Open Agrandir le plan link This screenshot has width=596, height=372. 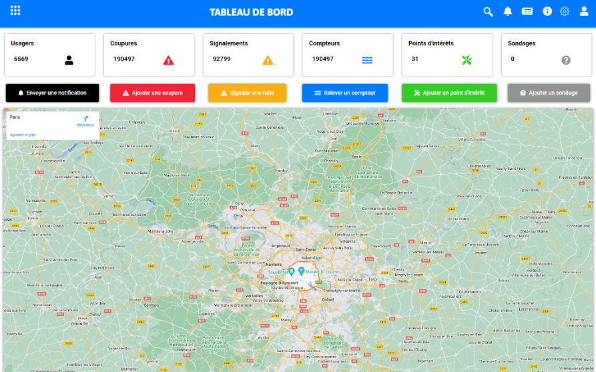23,135
